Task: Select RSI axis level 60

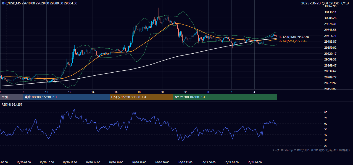Action: tap(326, 123)
